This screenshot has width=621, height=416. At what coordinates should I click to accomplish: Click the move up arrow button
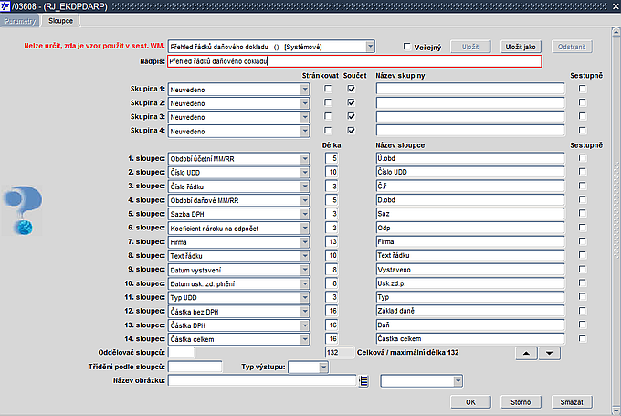[x=525, y=353]
